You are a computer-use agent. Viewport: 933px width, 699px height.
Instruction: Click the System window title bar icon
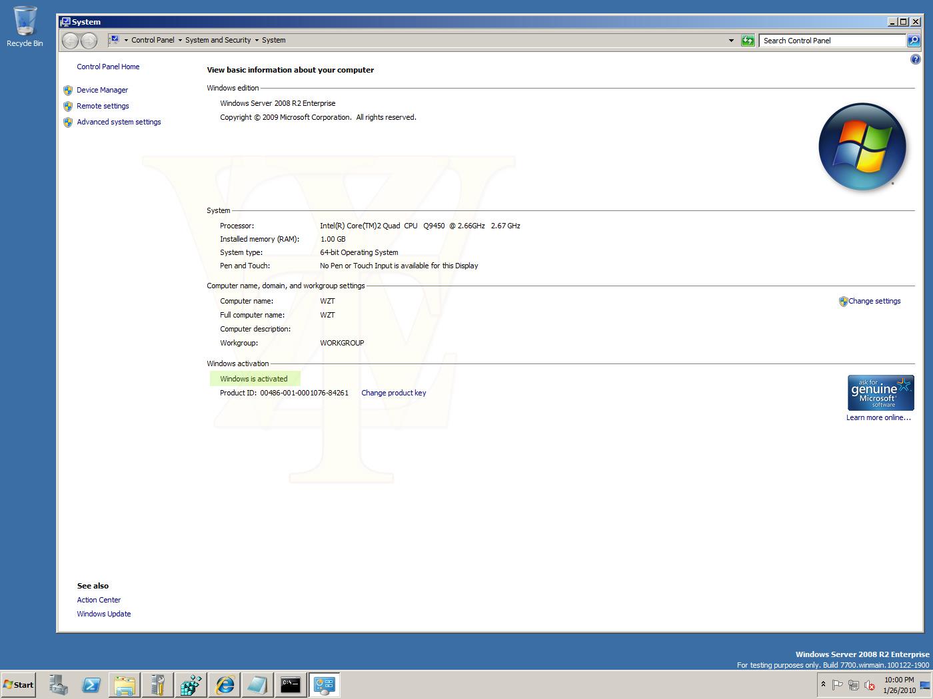[x=65, y=22]
